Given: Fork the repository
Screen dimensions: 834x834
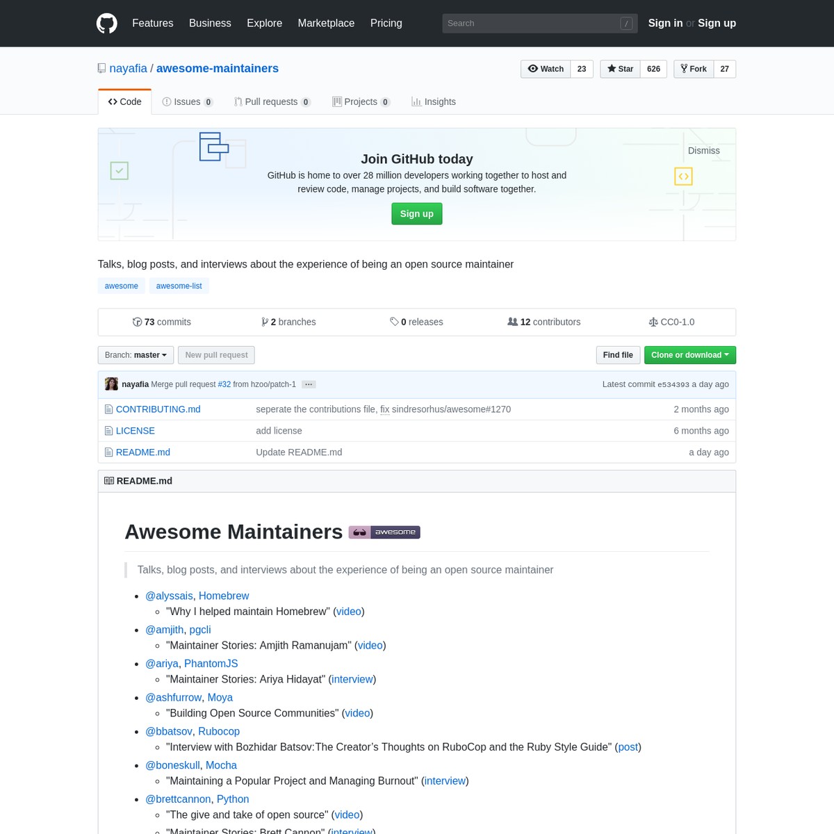Looking at the screenshot, I should point(694,69).
